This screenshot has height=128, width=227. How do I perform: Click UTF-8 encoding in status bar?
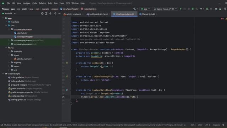point(207,125)
